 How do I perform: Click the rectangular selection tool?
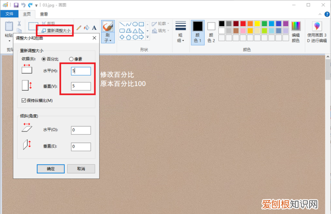click(x=33, y=26)
